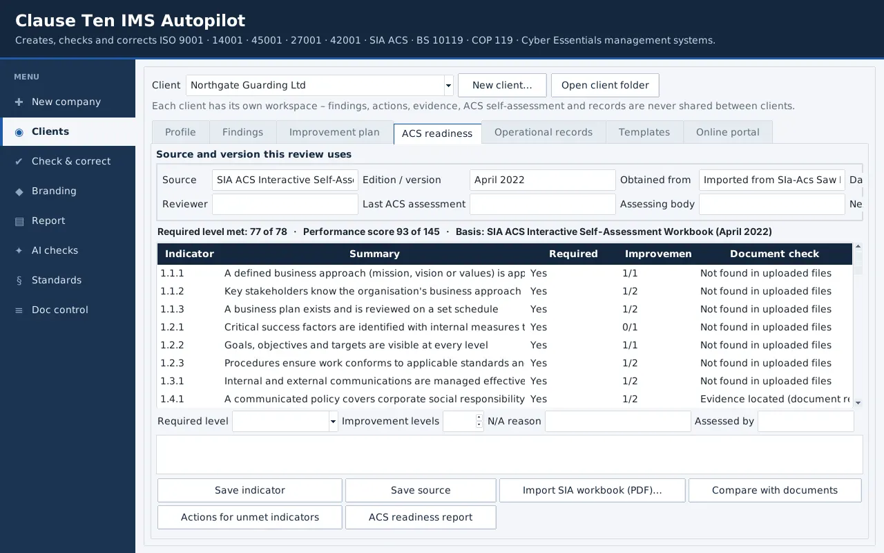Click the New client... button
884x553 pixels.
502,85
